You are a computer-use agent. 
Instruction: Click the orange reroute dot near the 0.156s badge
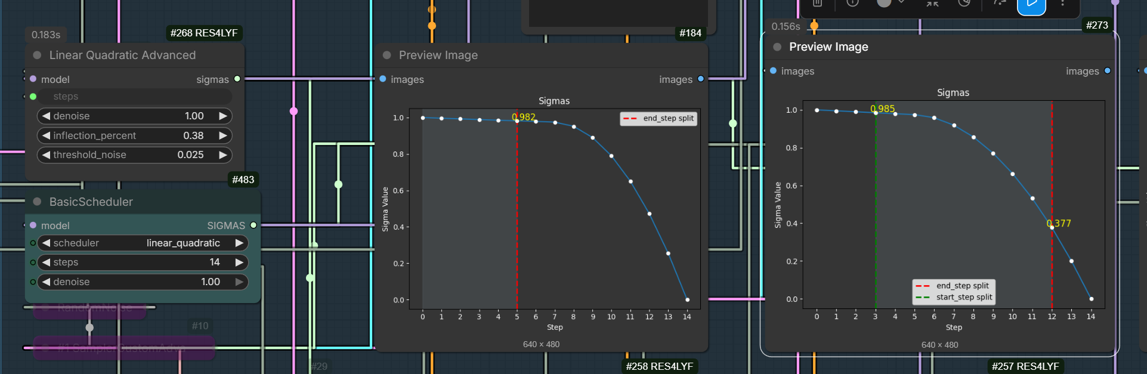pos(814,26)
